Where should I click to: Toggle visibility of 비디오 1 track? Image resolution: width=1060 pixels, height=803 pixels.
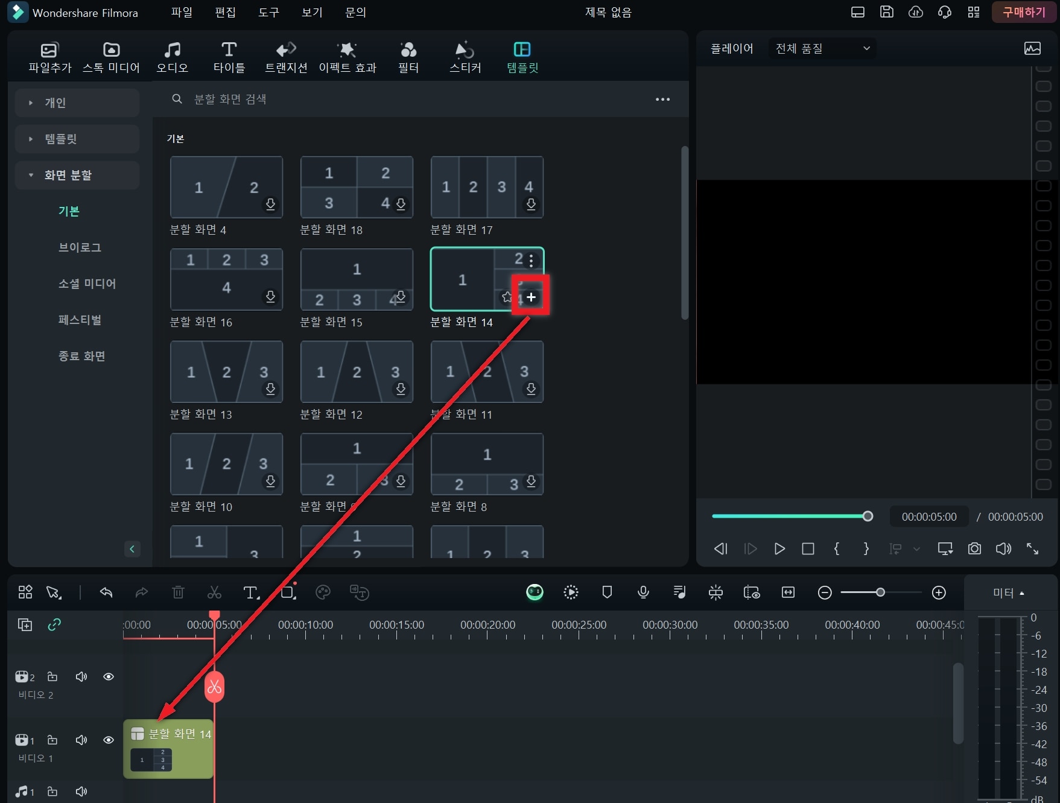[x=109, y=740]
